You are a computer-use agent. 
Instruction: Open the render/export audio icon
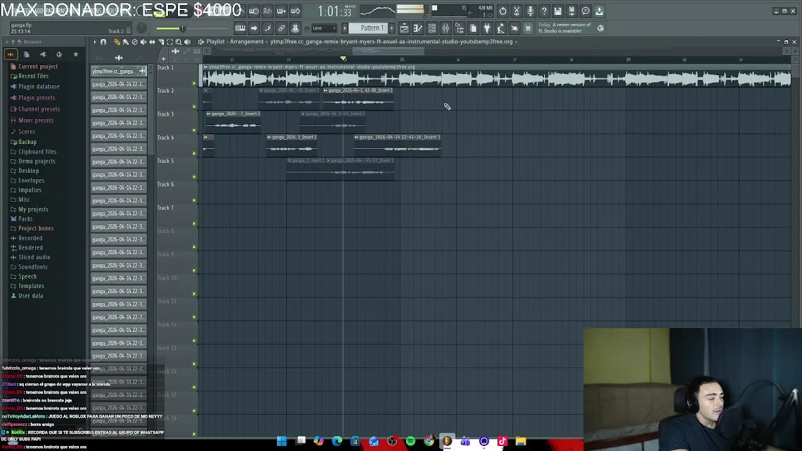571,11
